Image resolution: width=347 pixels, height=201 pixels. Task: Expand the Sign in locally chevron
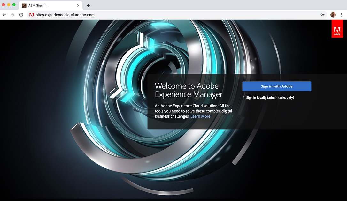pyautogui.click(x=244, y=98)
